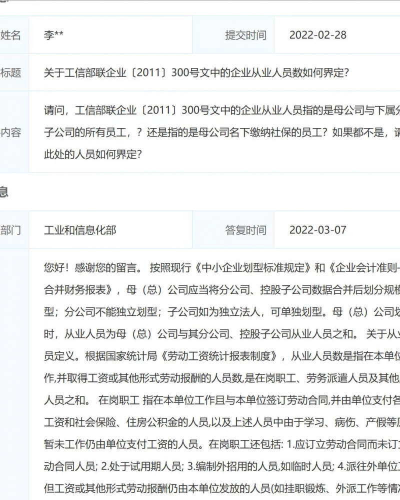400x500 pixels.
Task: Click the line starting 暂未工作仍由单位支付工资
Action: (222, 444)
